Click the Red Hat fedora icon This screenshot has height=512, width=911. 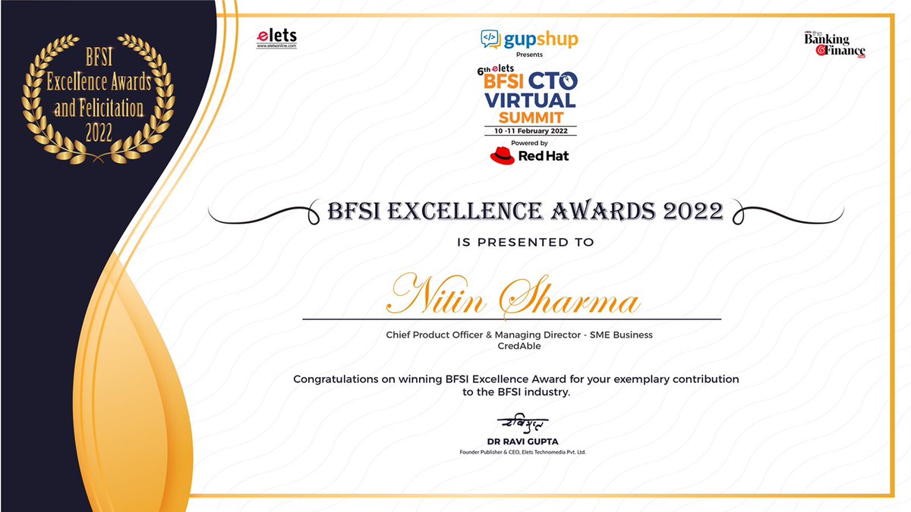502,155
